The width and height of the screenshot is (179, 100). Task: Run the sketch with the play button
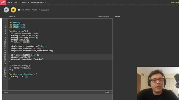click(x=6, y=10)
